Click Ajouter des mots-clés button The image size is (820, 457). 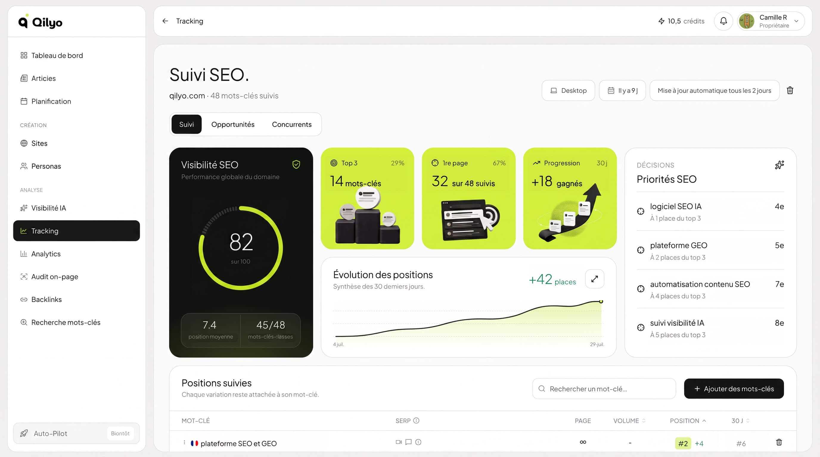pyautogui.click(x=734, y=389)
